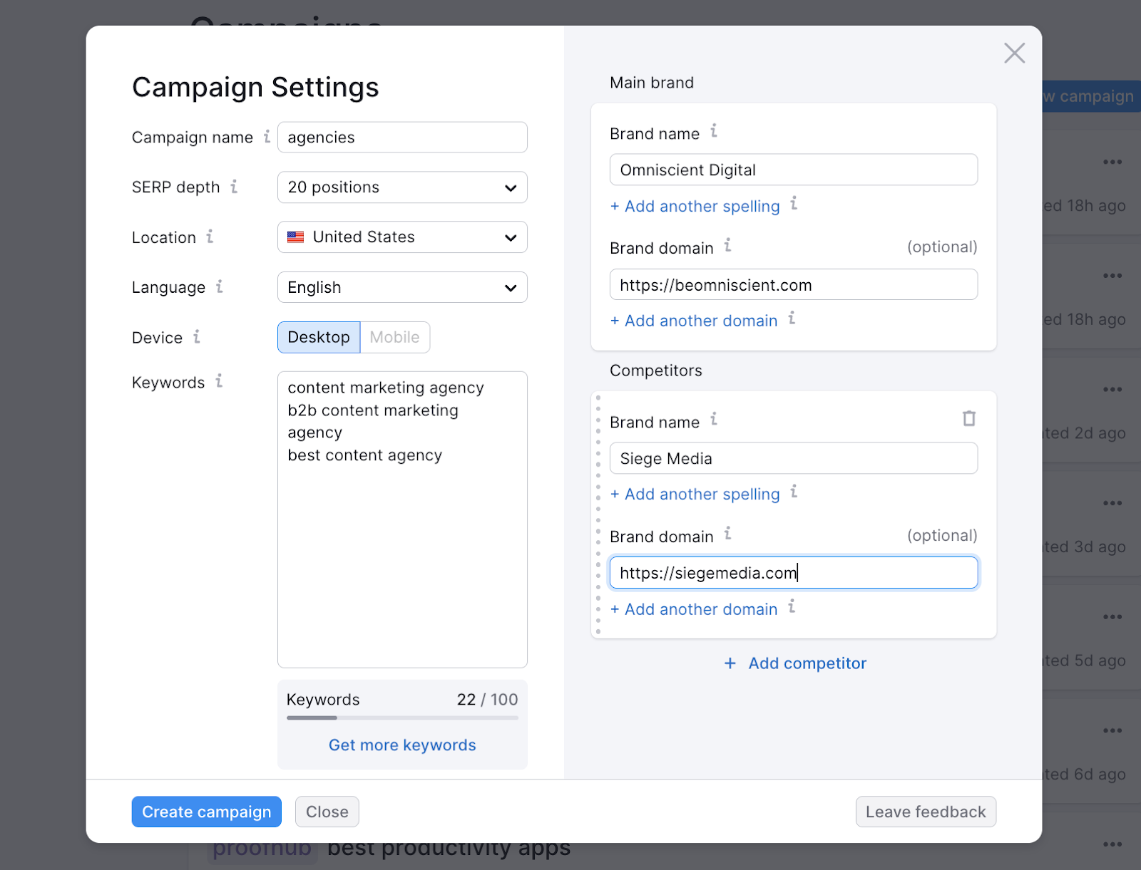Click the keywords usage progress bar
This screenshot has height=870, width=1141.
(402, 718)
